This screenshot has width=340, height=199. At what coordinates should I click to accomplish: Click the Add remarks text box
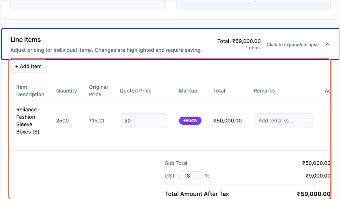pos(283,121)
